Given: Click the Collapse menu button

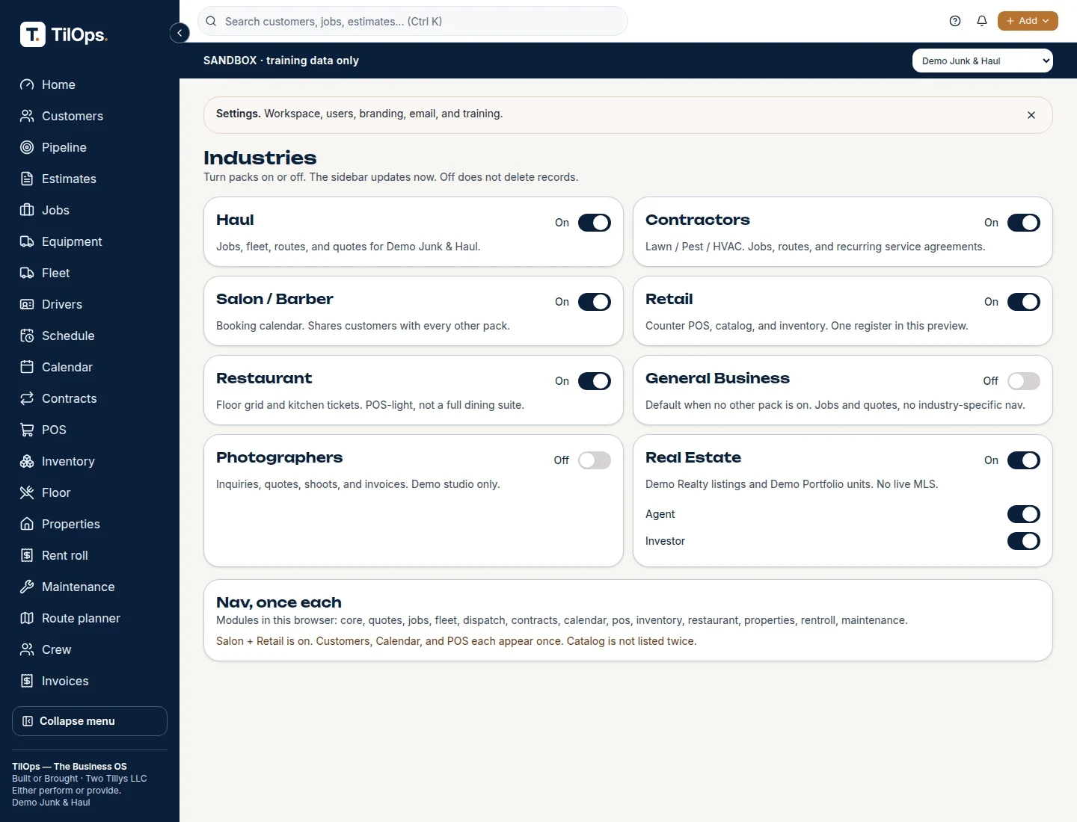Looking at the screenshot, I should 90,721.
